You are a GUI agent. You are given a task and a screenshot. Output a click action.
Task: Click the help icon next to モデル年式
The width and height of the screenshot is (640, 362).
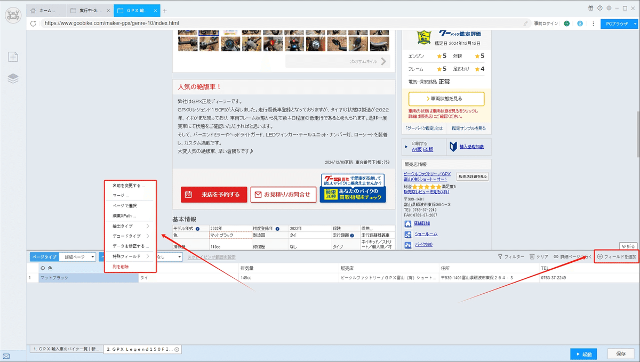click(x=197, y=229)
